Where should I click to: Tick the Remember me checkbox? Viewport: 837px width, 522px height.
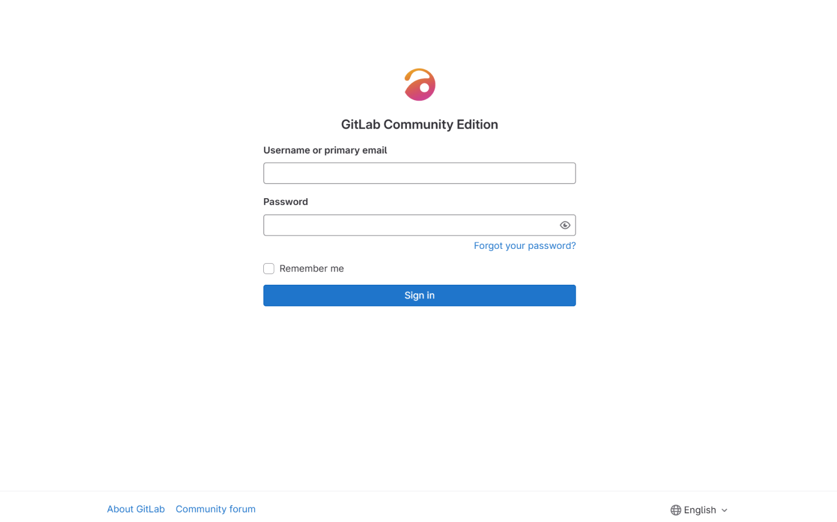click(x=269, y=268)
